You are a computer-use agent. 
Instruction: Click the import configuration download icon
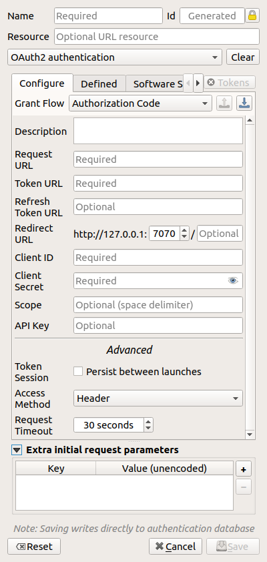point(244,103)
